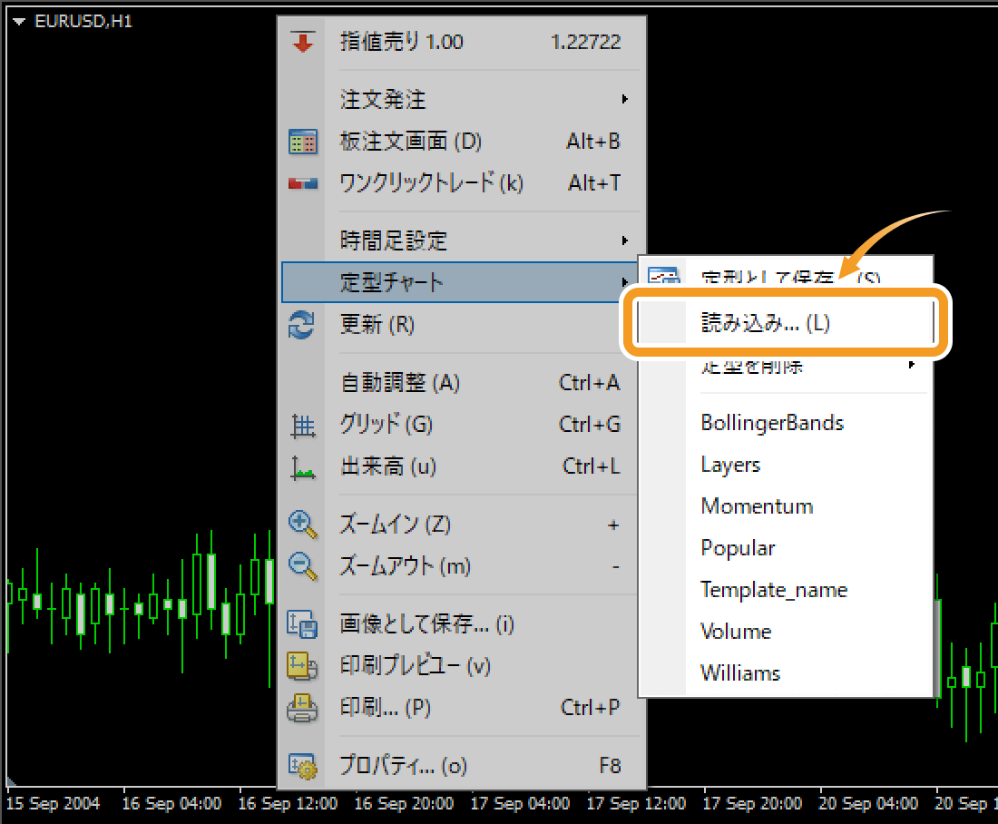This screenshot has width=998, height=824.
Task: Click the EURUSD,H1 chart title text
Action: coord(83,22)
